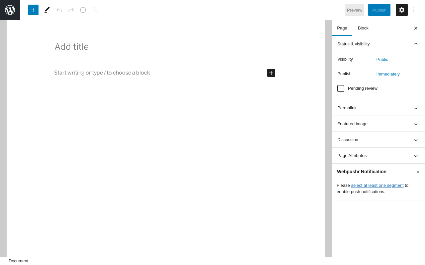Check the Pending review checkbox
425x265 pixels.
(341, 88)
